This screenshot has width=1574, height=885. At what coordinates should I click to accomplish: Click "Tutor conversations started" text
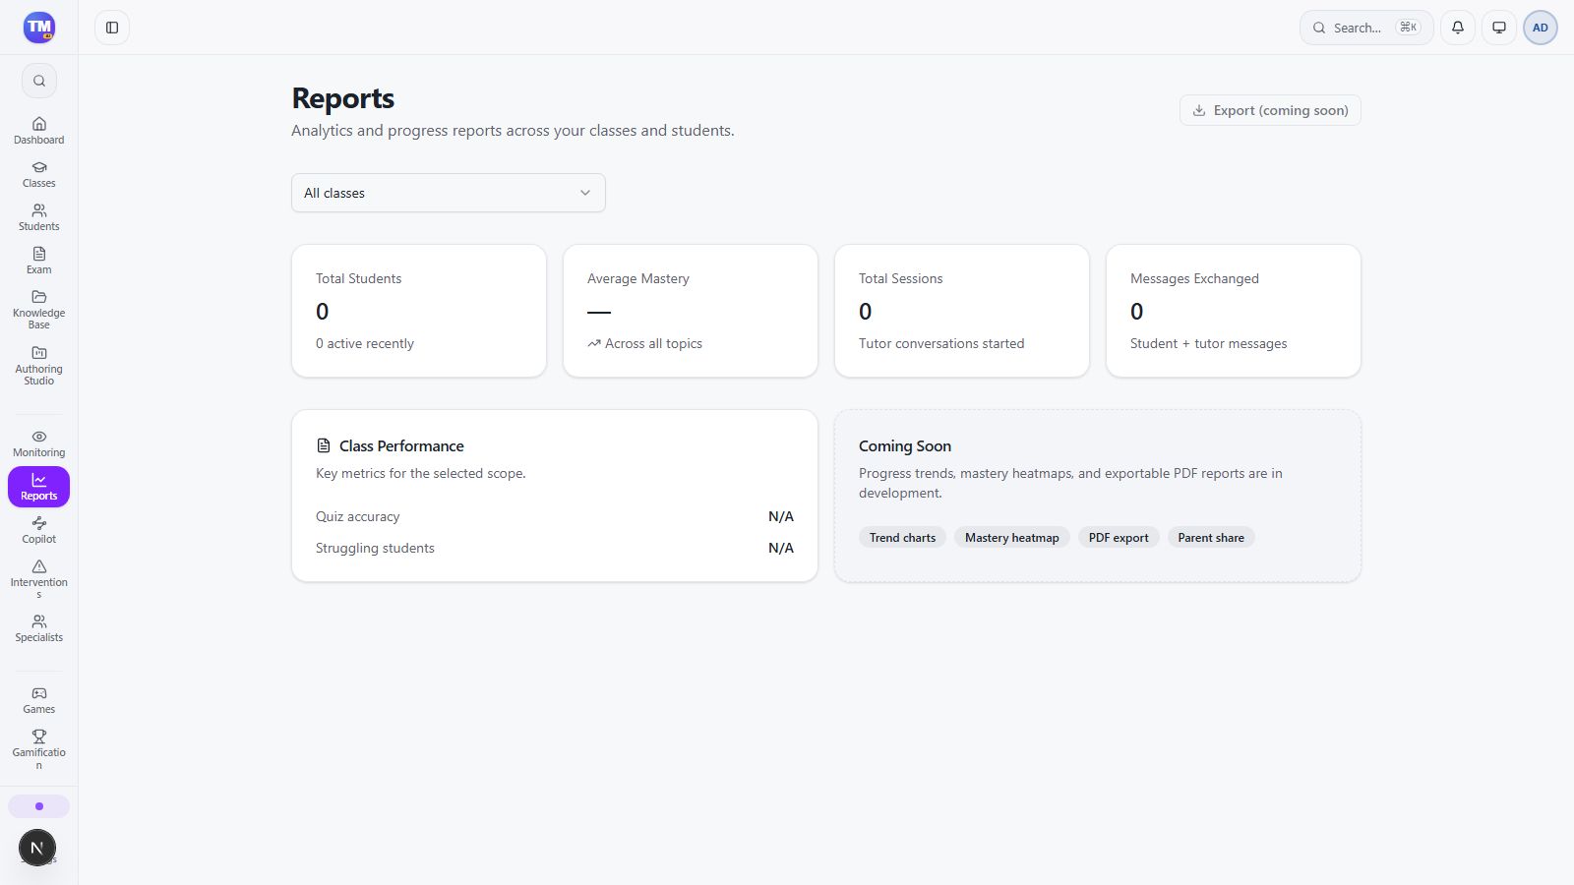click(x=941, y=343)
